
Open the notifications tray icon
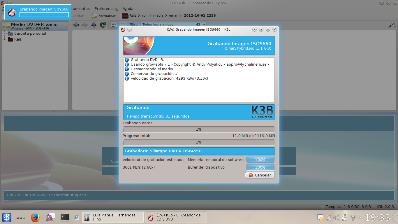point(320,218)
